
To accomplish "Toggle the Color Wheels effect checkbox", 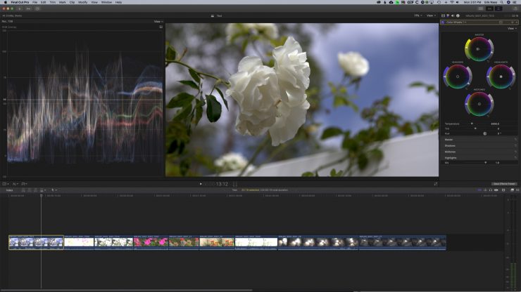I will [x=444, y=22].
